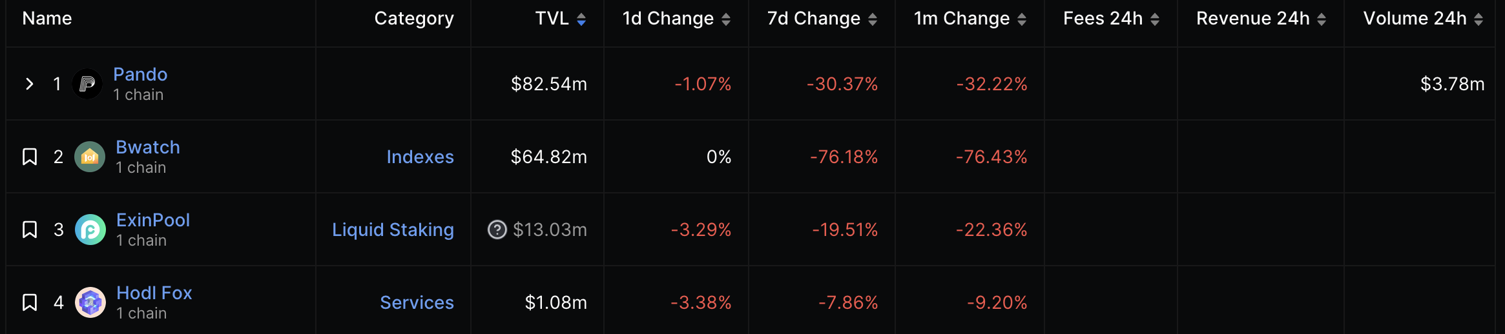Sort table by TVL column arrows
Viewport: 1505px width, 334px height.
pos(581,19)
